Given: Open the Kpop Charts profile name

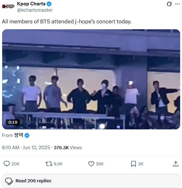Looking at the screenshot, I should point(31,4).
